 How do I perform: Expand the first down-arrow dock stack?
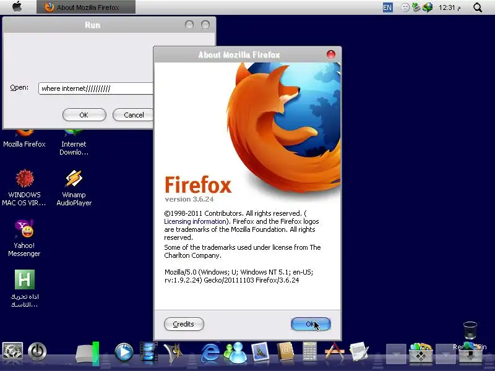pos(396,353)
